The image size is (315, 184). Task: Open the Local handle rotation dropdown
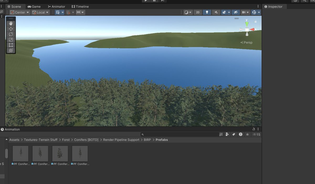click(x=40, y=12)
